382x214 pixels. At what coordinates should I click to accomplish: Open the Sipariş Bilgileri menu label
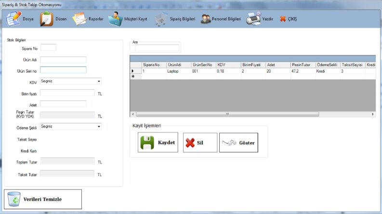(x=183, y=19)
